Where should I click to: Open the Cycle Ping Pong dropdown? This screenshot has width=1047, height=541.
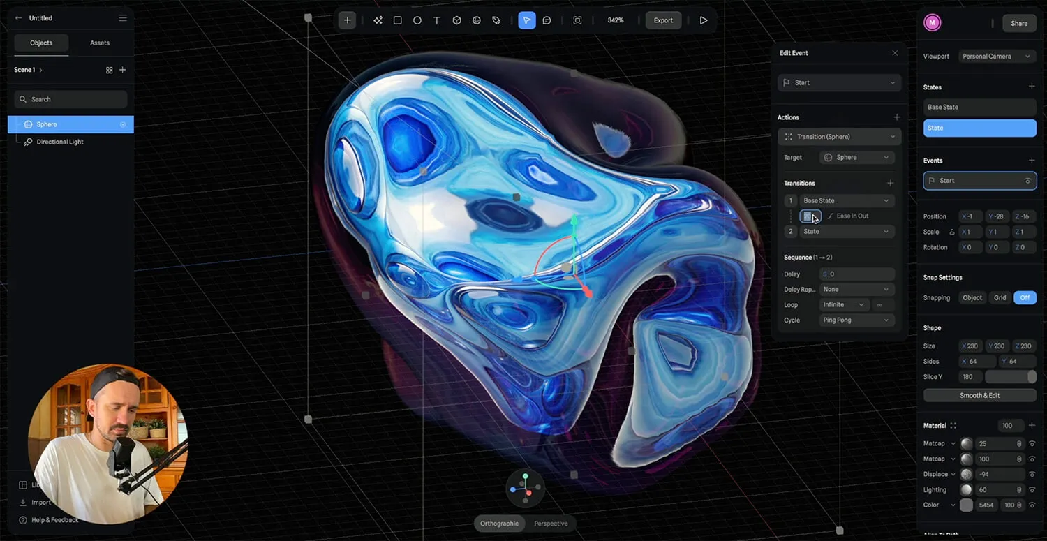[857, 320]
